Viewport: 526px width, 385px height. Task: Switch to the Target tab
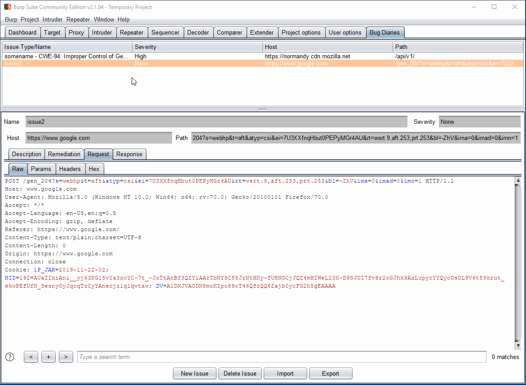pyautogui.click(x=53, y=32)
